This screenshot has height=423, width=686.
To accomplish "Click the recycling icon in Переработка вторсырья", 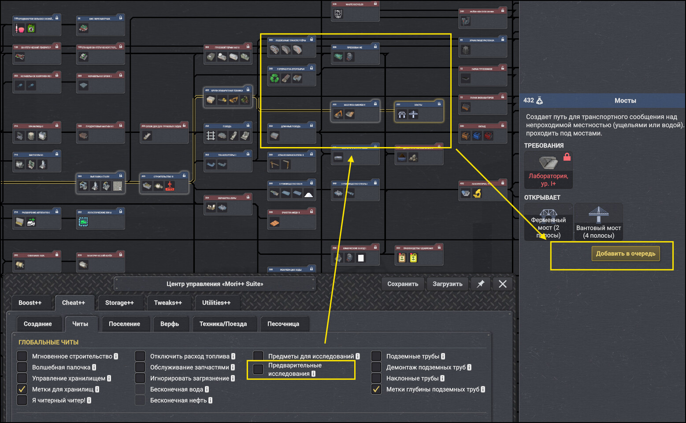I will [x=274, y=78].
